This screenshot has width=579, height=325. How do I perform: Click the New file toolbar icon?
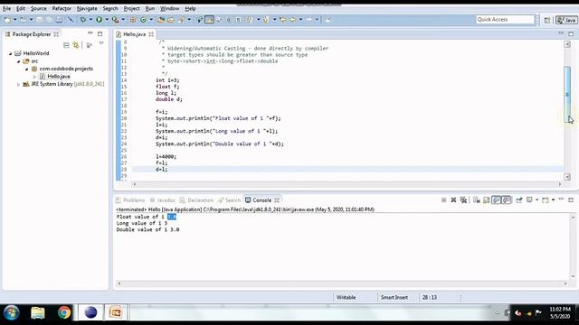pyautogui.click(x=7, y=20)
